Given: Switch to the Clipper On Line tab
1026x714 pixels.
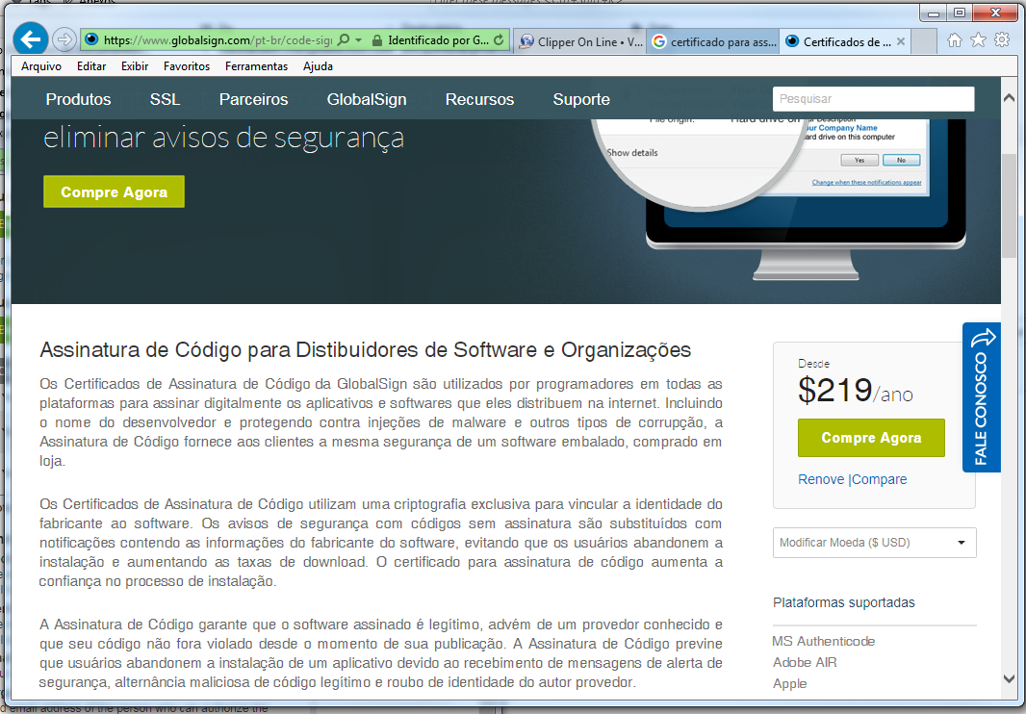Looking at the screenshot, I should point(580,41).
